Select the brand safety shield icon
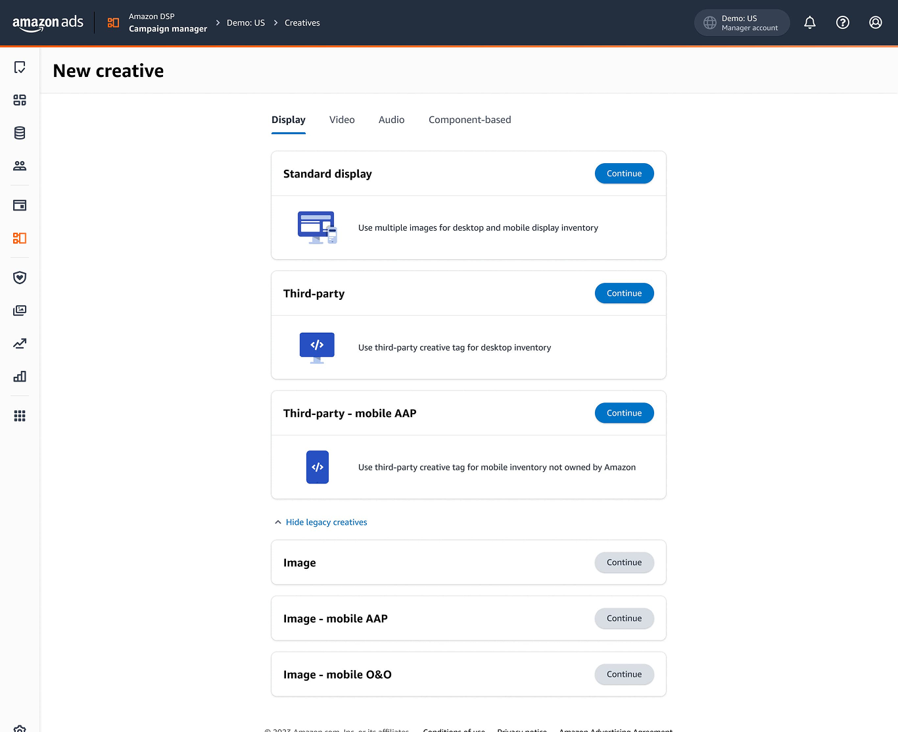Screen dimensions: 898x732 [x=19, y=278]
